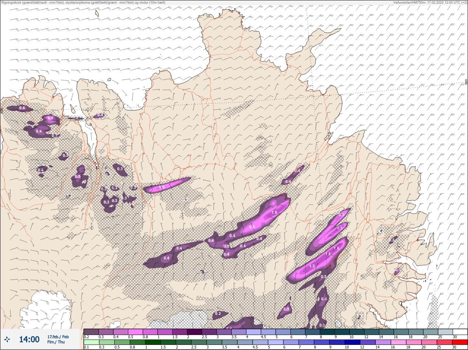Pick the upper legend swatch labeled 1.5
This screenshot has width=468, height=350.
[x=180, y=332]
